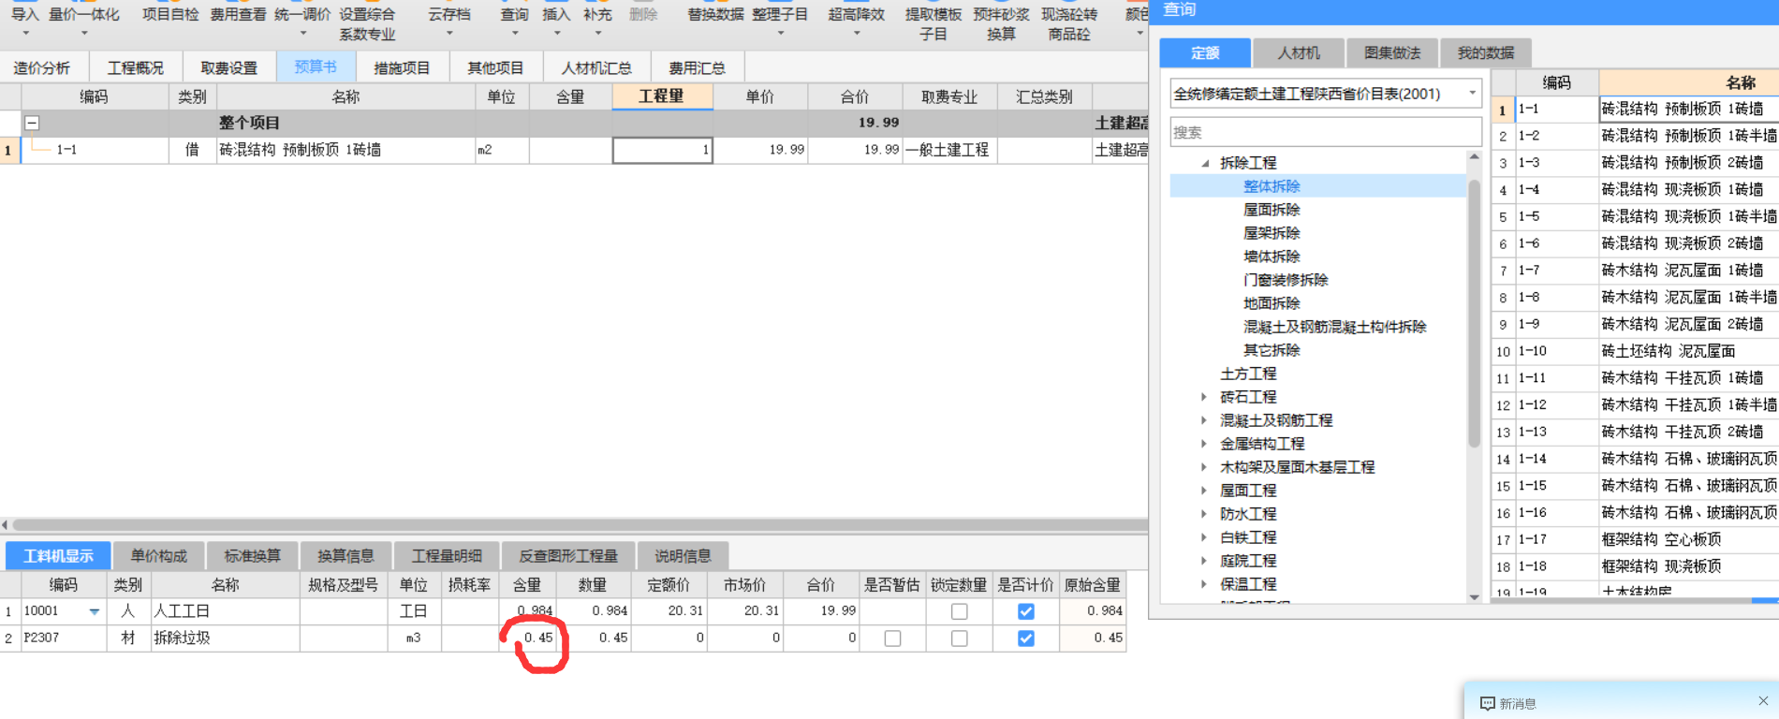The height and width of the screenshot is (719, 1779).
Task: Select 屋面拆除 in the quota tree
Action: [x=1272, y=210]
